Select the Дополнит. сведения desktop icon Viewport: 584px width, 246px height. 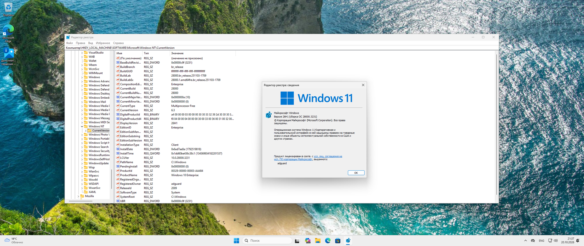[x=8, y=57]
